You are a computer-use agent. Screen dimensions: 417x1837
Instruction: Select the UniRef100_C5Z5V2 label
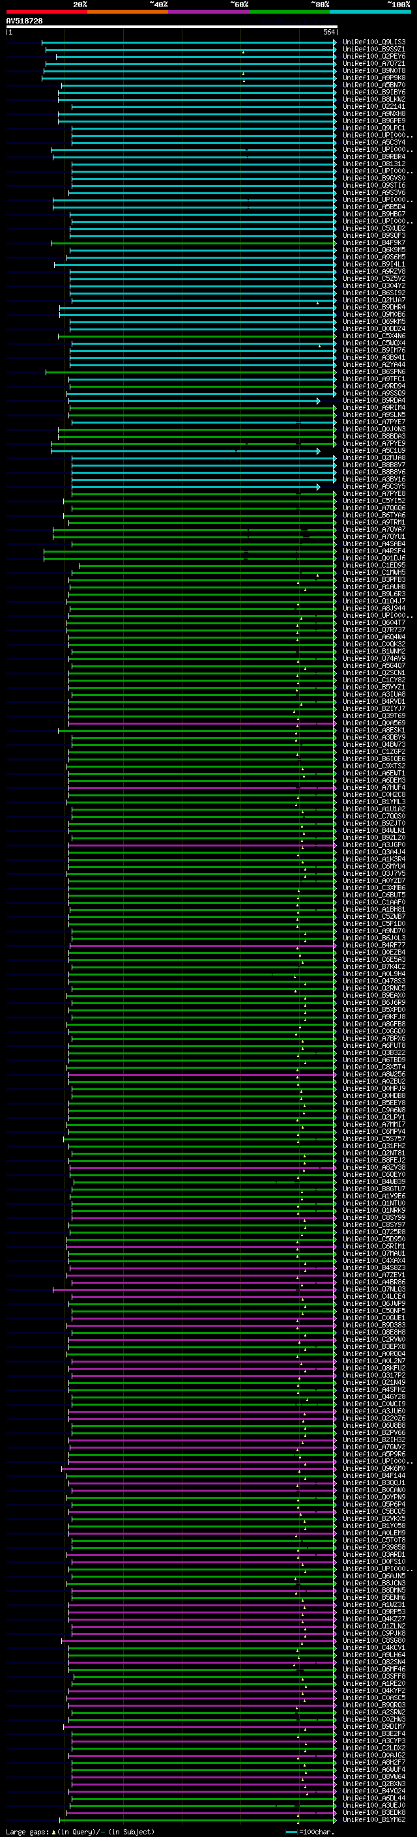pyautogui.click(x=374, y=279)
